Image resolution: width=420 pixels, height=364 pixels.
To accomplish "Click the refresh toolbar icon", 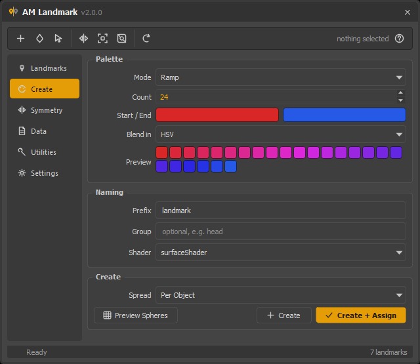I will (146, 39).
